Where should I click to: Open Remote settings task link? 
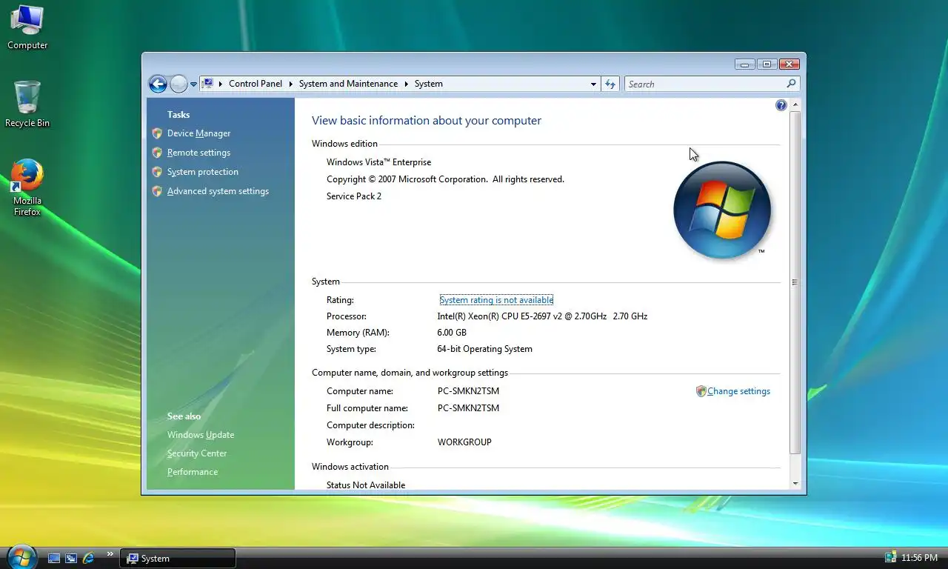[198, 153]
